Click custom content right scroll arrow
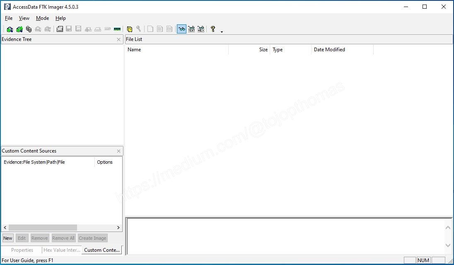The image size is (454, 265). pos(118,228)
